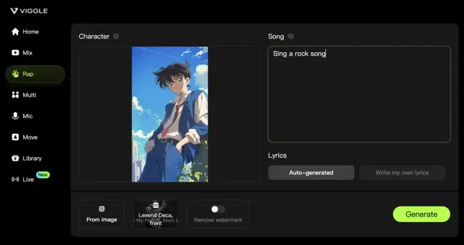The height and width of the screenshot is (245, 464).
Task: Select the anime character thumbnail image
Action: [170, 114]
